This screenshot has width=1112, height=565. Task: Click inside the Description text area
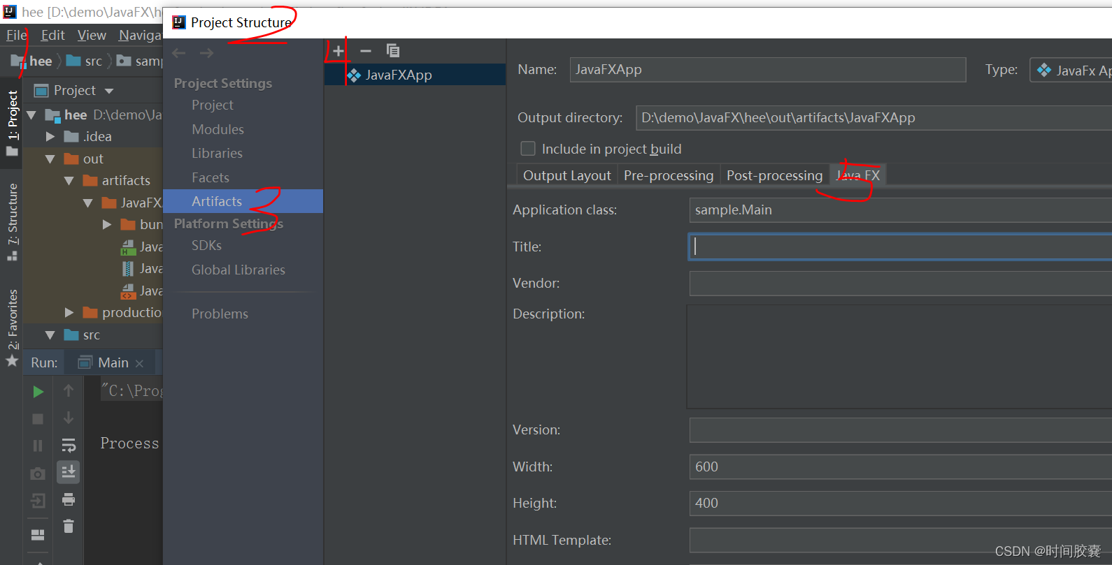(899, 357)
